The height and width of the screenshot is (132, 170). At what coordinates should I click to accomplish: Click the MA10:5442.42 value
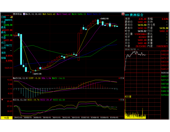tap(64, 14)
